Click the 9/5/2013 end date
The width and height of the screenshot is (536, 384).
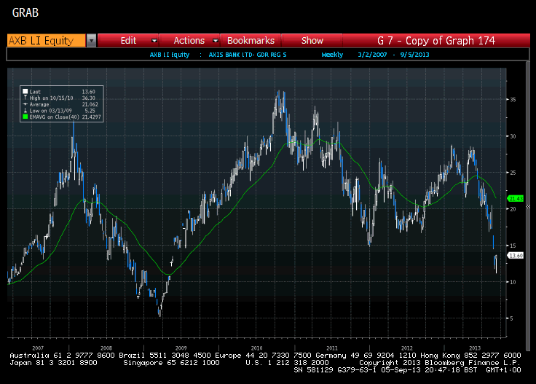coord(414,55)
